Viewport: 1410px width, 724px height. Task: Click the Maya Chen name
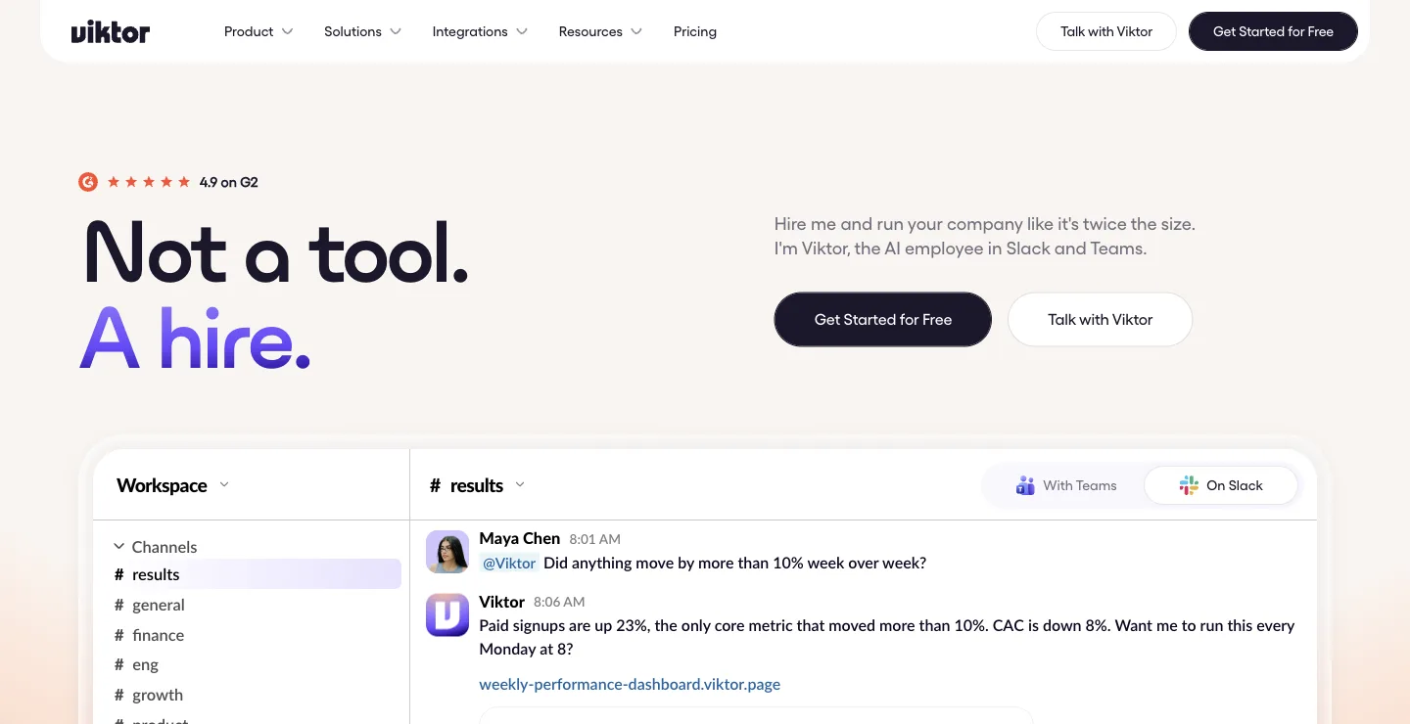click(x=519, y=538)
